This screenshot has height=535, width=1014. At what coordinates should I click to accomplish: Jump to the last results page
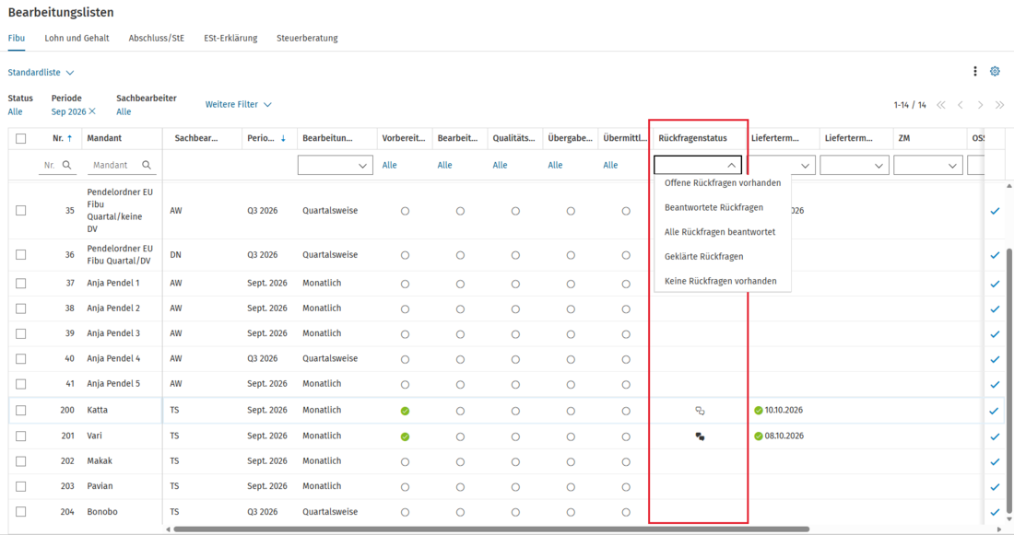click(1000, 105)
